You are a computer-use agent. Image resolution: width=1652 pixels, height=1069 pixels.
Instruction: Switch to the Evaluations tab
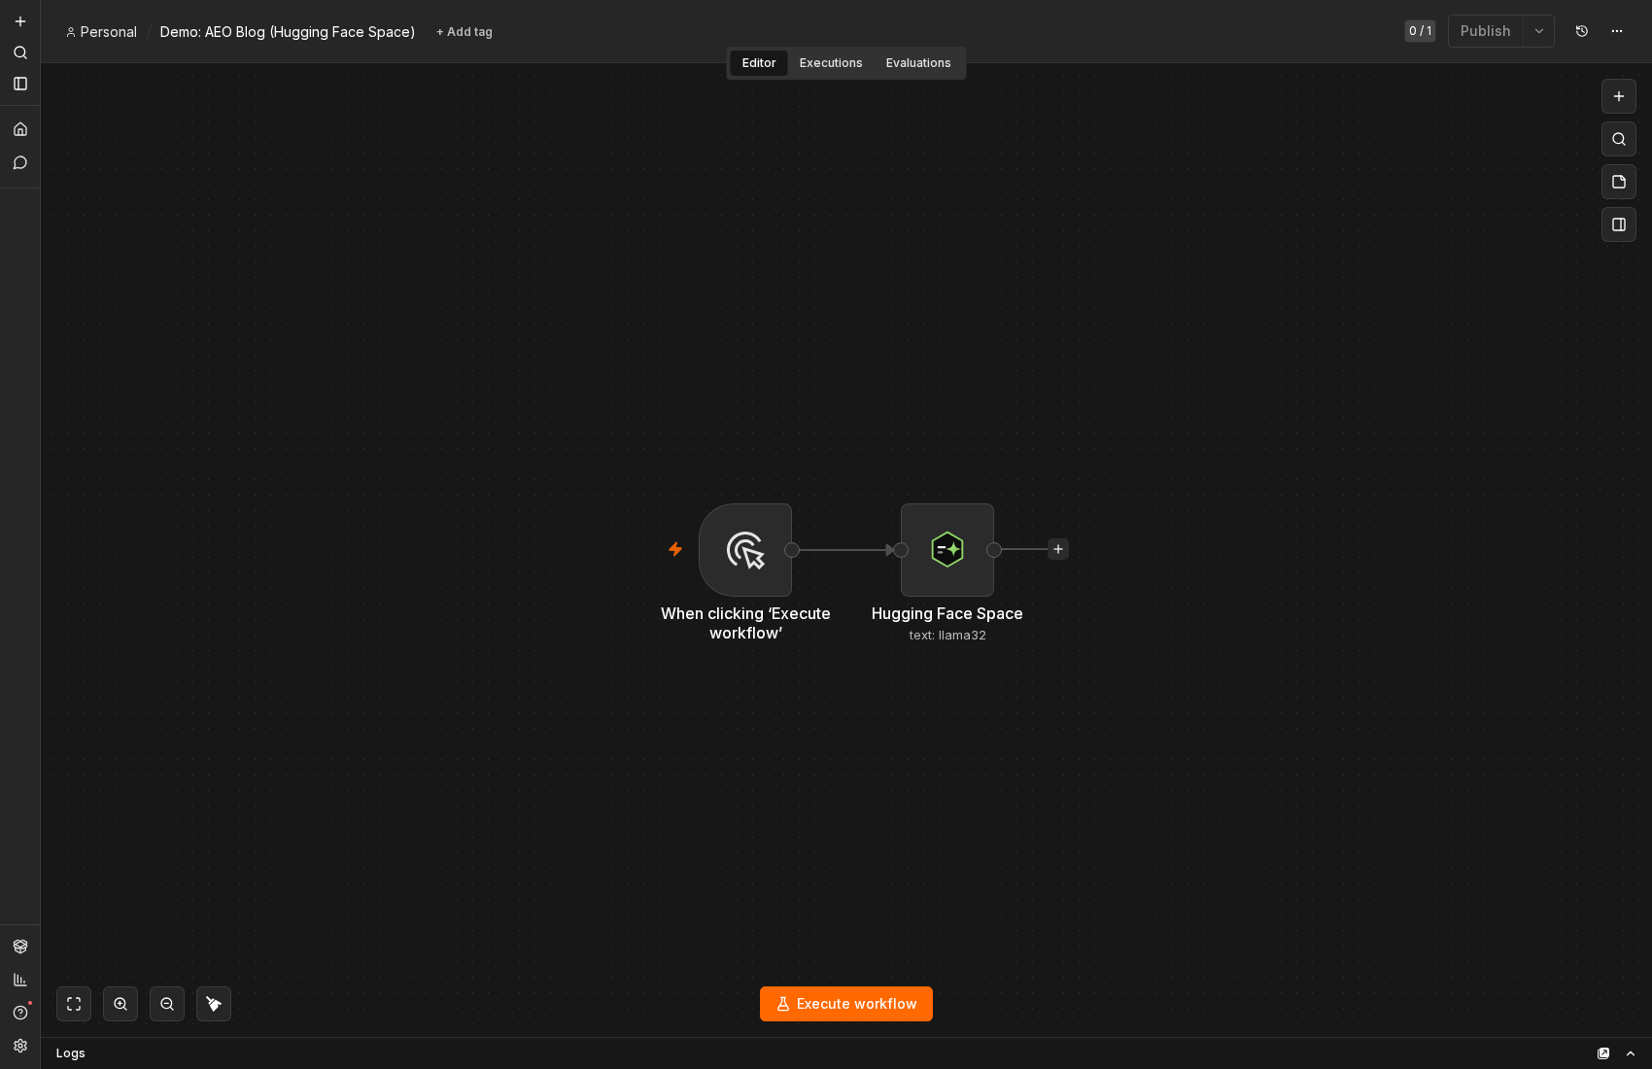[x=918, y=63]
